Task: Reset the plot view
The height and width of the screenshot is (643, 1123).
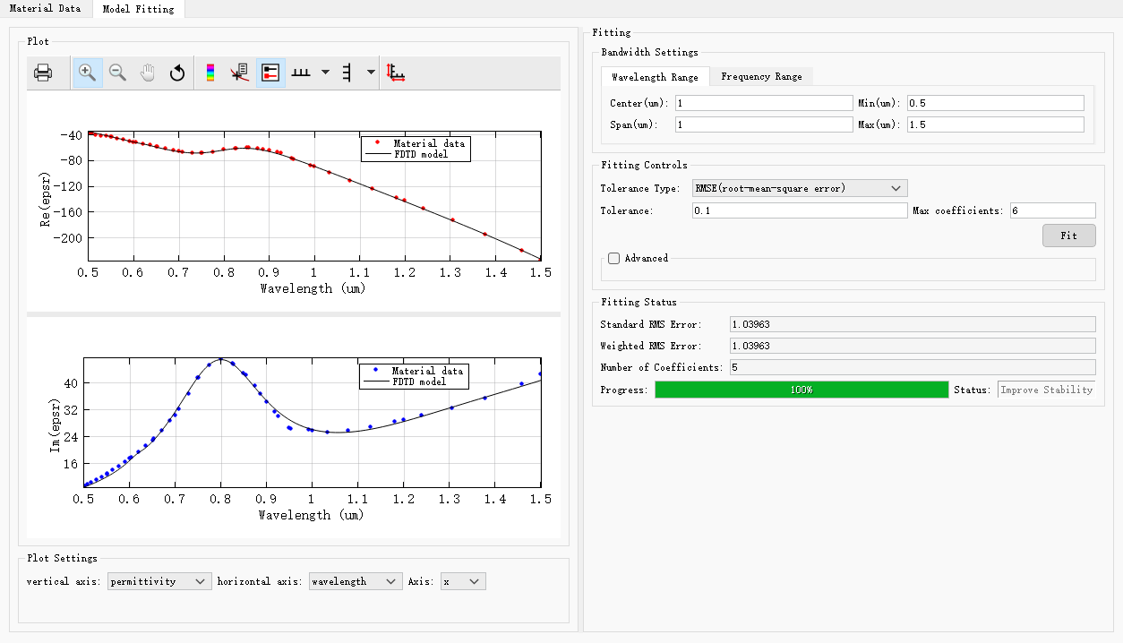Action: pyautogui.click(x=177, y=73)
